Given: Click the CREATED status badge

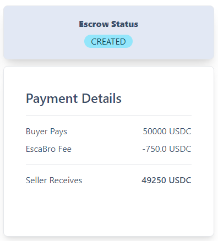Looking at the screenshot, I should (x=108, y=41).
